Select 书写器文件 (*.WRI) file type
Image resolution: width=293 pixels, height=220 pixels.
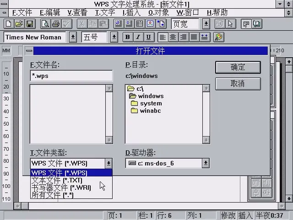coord(71,187)
